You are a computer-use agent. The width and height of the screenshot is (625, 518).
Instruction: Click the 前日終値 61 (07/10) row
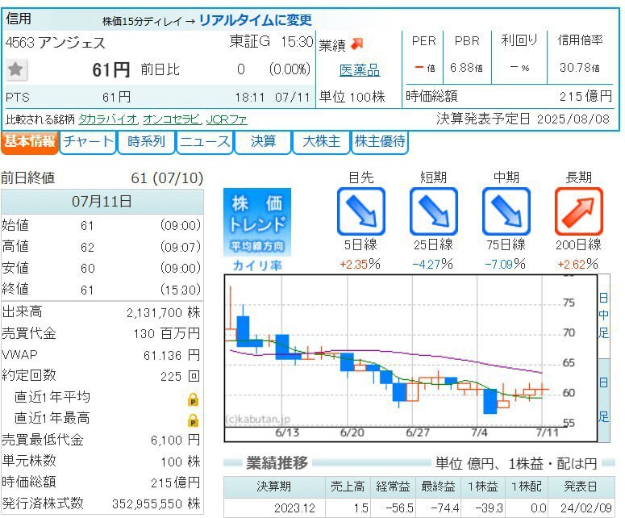coord(102,178)
